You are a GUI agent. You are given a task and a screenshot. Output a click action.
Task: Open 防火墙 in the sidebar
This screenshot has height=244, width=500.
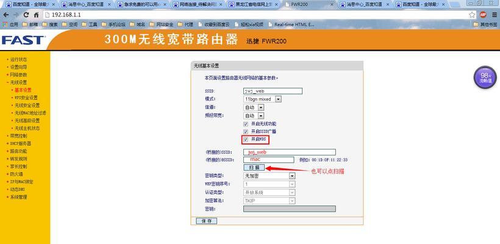(16, 174)
